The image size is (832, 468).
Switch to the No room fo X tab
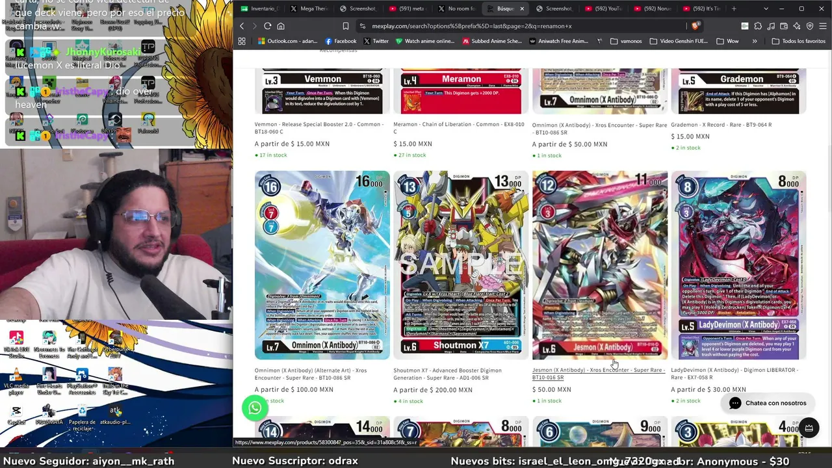click(x=456, y=8)
